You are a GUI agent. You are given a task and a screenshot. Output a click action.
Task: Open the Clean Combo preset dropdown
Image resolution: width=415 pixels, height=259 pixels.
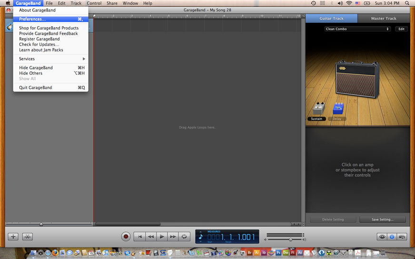click(357, 29)
